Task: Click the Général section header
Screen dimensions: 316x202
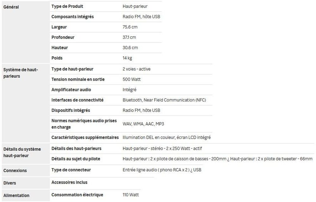Action: pyautogui.click(x=11, y=7)
